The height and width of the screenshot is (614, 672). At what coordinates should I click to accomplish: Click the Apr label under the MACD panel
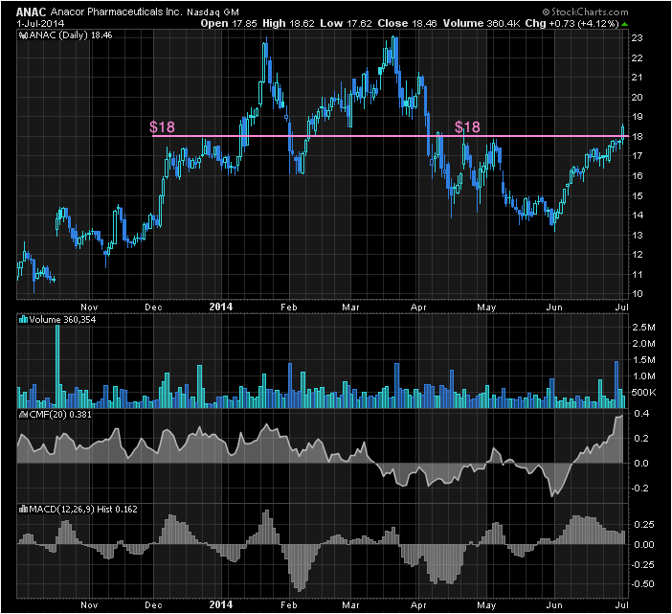[x=418, y=605]
